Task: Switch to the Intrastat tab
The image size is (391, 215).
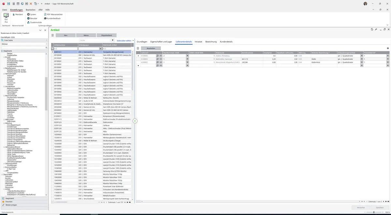Action: click(198, 42)
